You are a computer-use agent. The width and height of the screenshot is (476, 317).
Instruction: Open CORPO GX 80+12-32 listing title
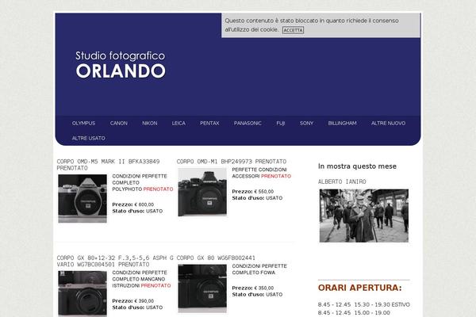click(115, 261)
